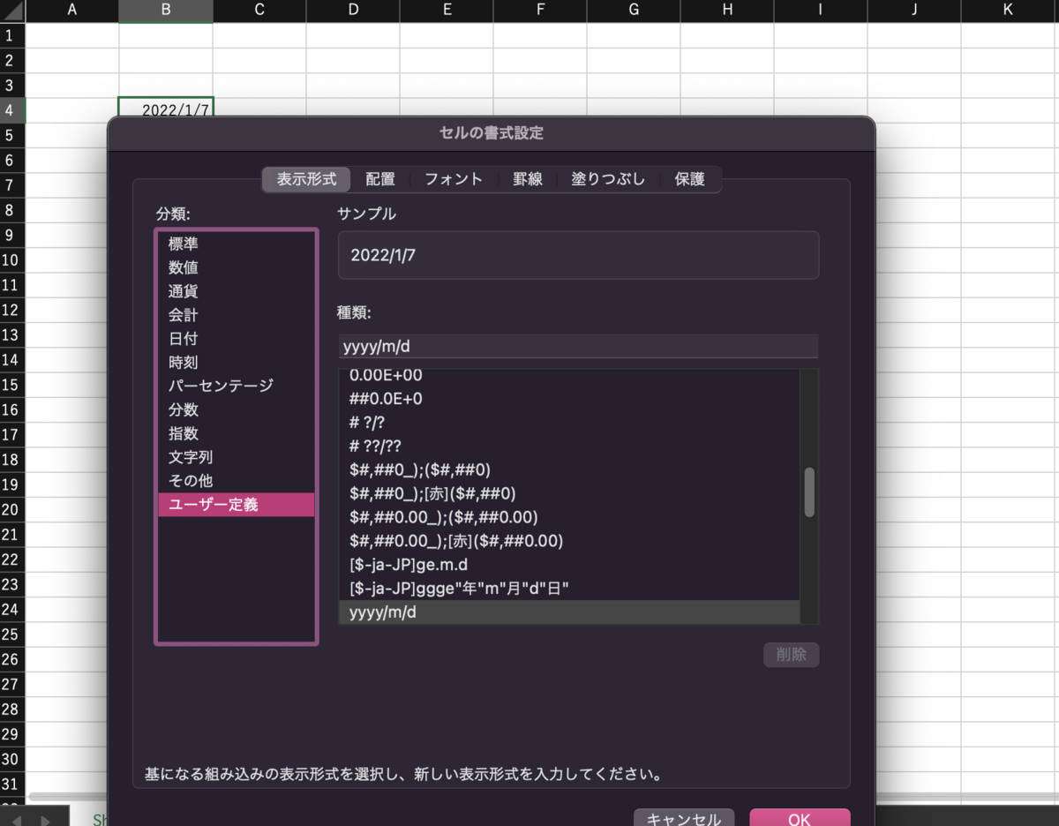Screen dimensions: 1059x826
Task: Choose 数値 category
Action: click(x=236, y=267)
